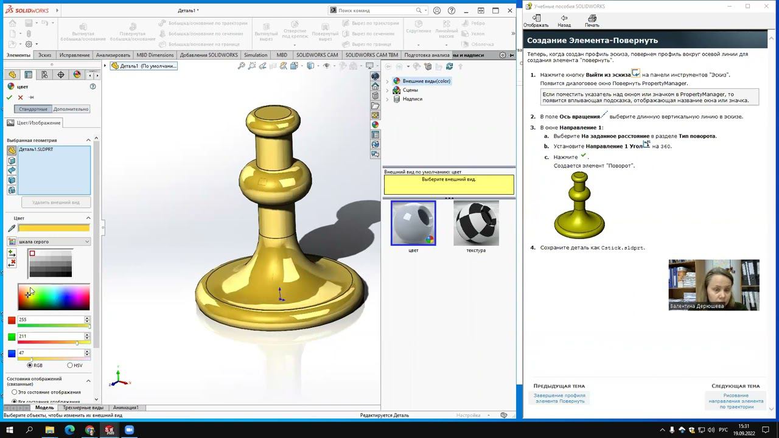Select the surfaces filter icon
The height and width of the screenshot is (438, 779).
click(x=12, y=170)
